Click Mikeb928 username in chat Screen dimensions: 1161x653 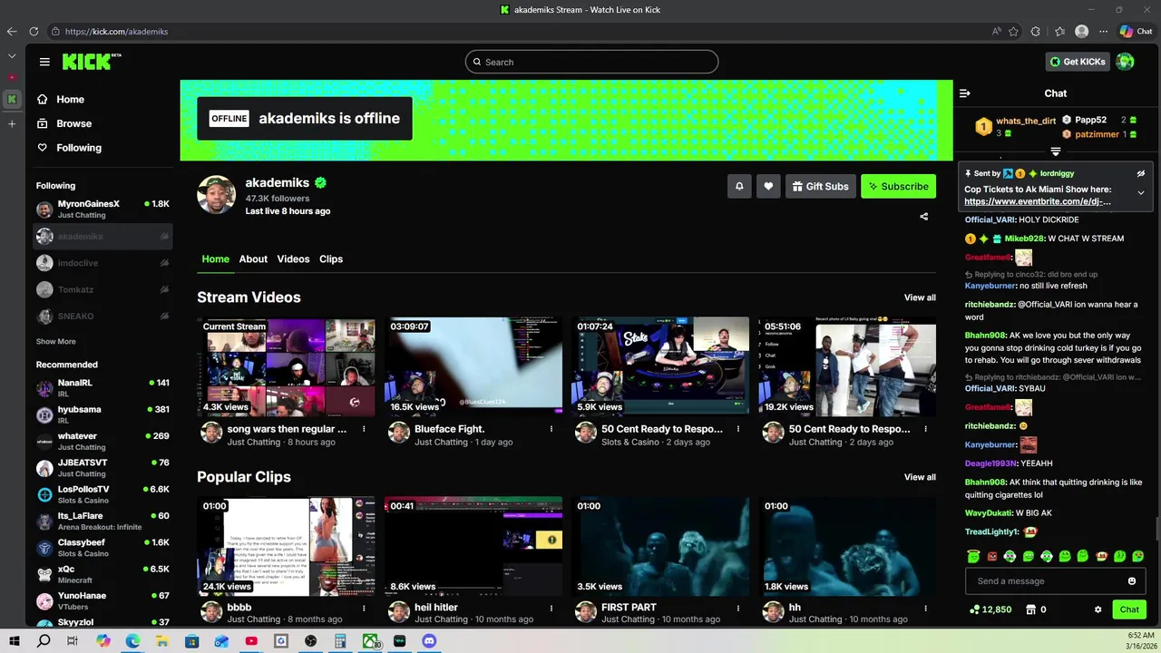(1024, 239)
